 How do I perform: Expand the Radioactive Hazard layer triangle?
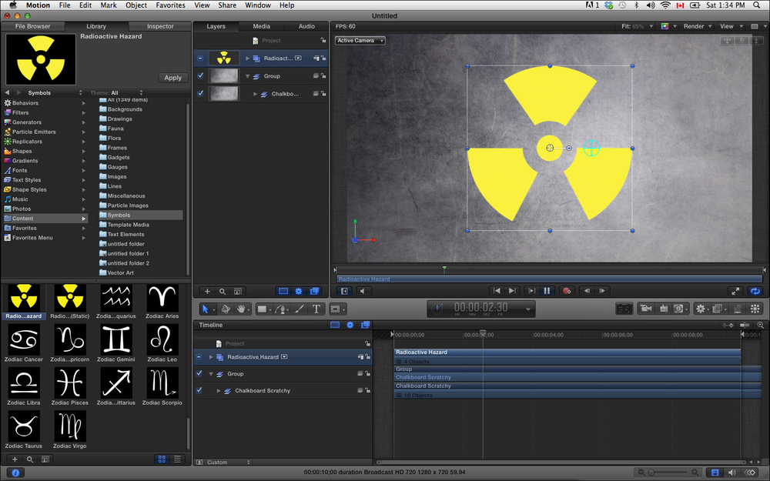[x=248, y=58]
